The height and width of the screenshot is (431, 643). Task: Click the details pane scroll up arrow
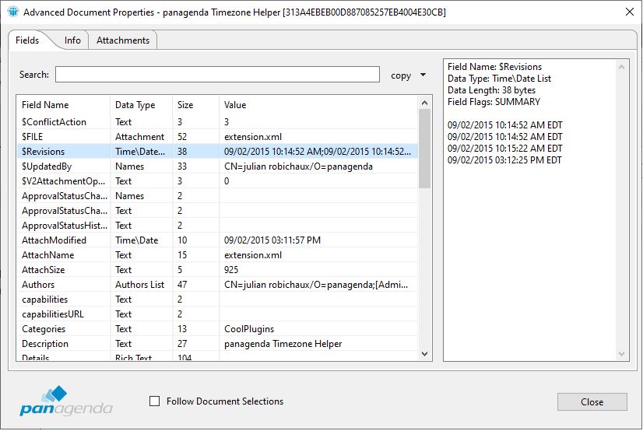click(621, 67)
